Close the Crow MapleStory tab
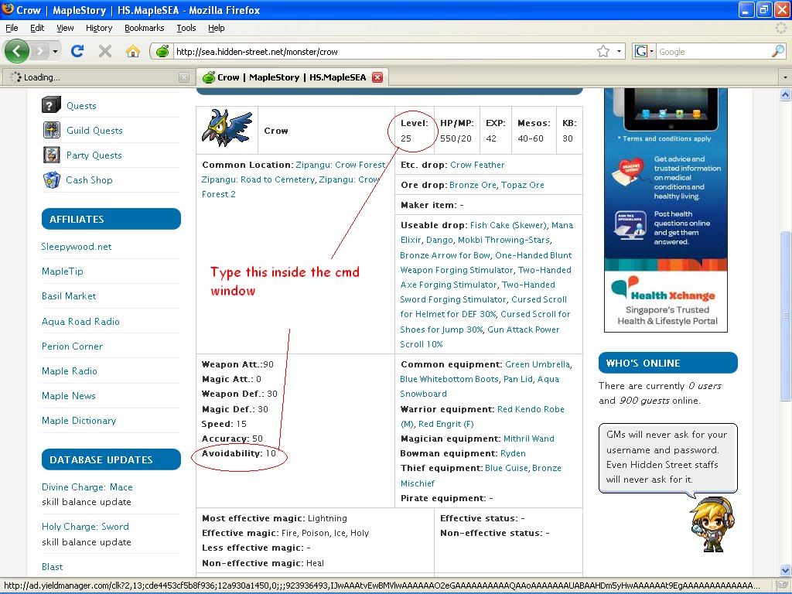The image size is (792, 594). click(x=377, y=77)
